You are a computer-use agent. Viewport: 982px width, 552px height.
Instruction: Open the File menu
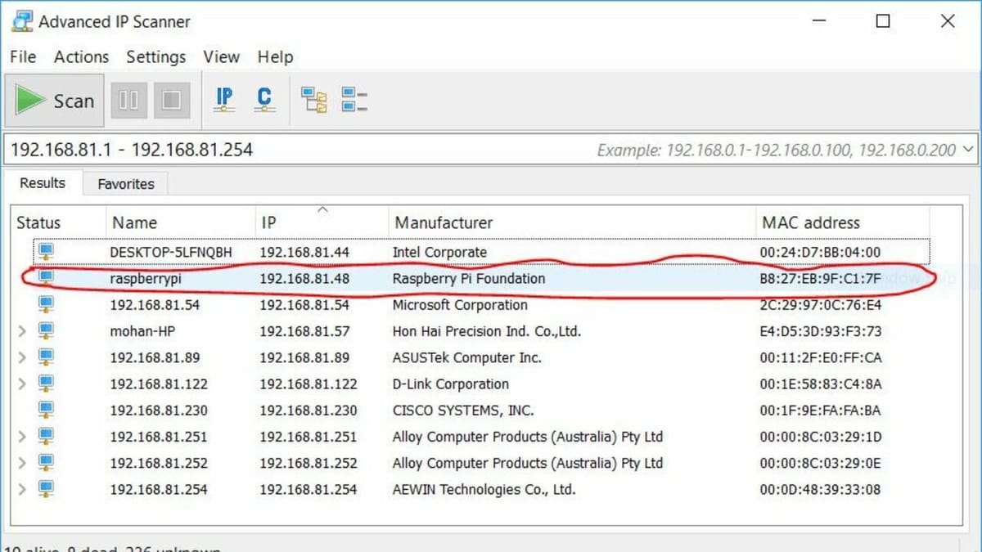coord(23,56)
